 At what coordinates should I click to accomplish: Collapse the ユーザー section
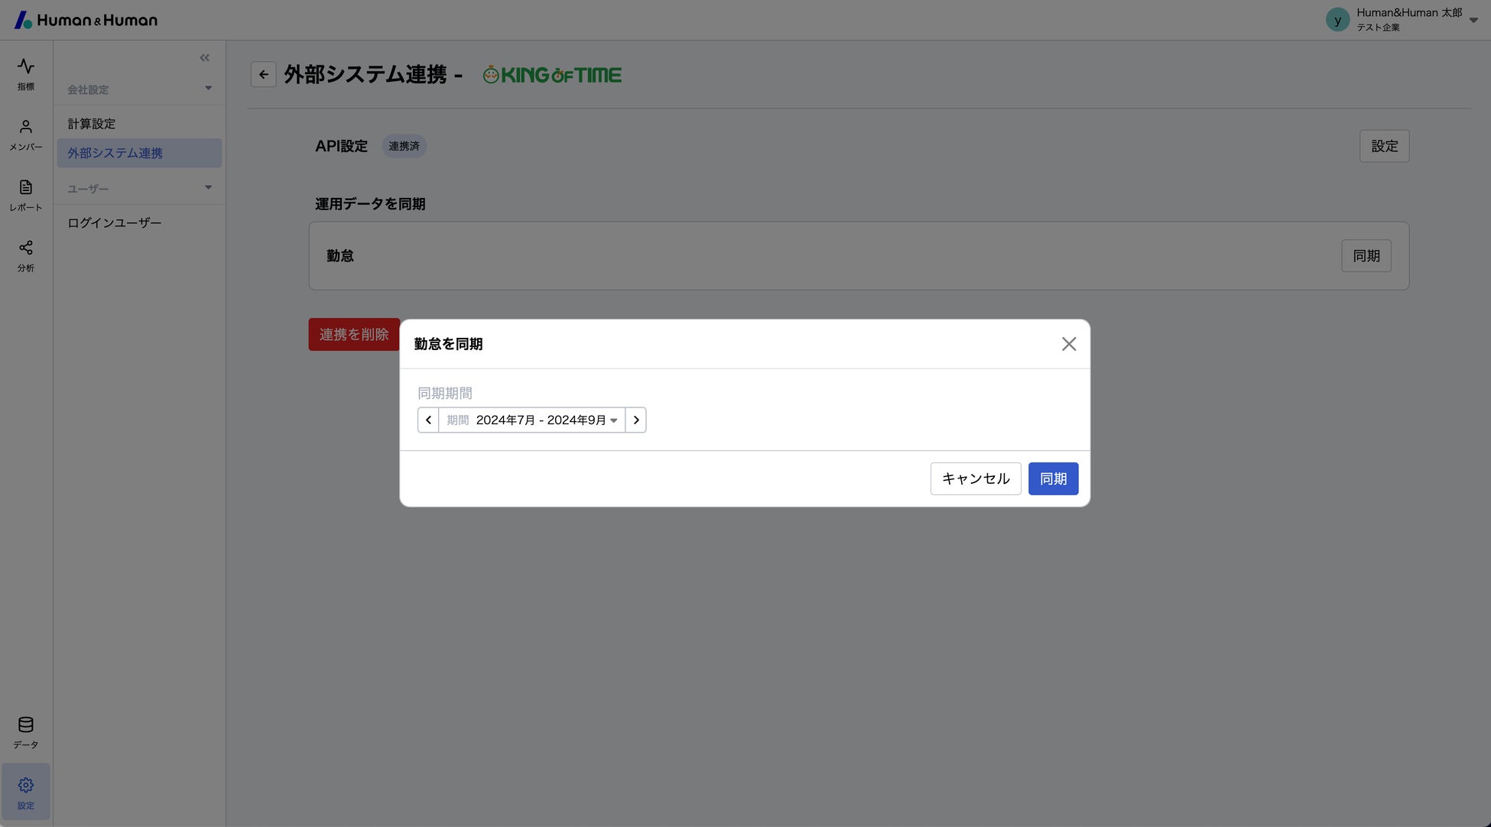(208, 188)
